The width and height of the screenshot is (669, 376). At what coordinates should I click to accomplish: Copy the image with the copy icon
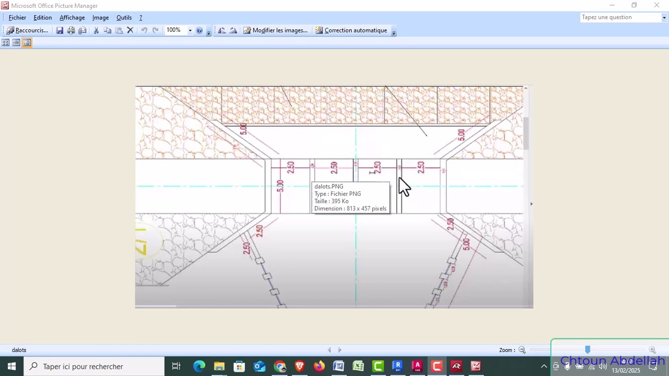coord(108,30)
